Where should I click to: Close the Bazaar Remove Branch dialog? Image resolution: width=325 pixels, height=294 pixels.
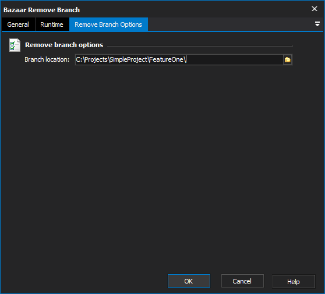pos(315,9)
